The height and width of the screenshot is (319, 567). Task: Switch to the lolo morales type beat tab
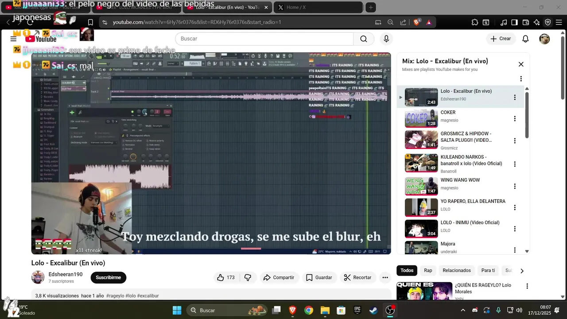[46, 7]
